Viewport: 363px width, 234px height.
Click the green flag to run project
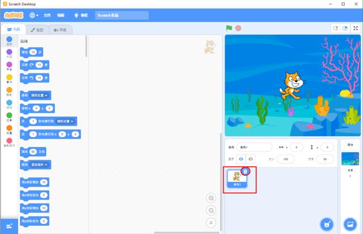pos(229,28)
